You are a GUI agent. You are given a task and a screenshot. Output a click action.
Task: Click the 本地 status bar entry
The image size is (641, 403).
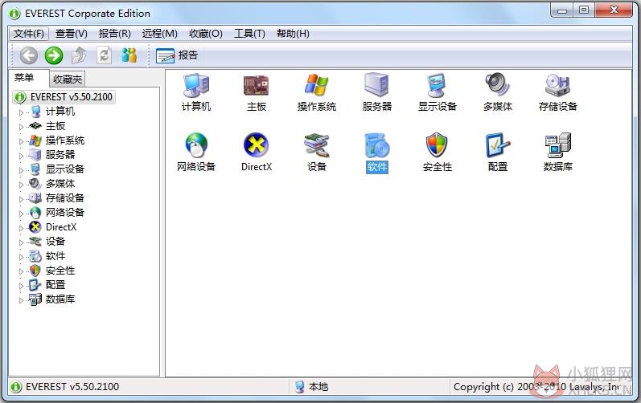311,387
